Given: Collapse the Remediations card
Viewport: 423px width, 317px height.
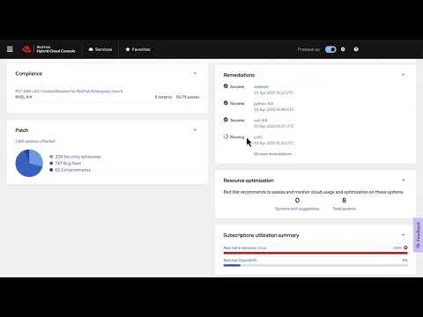Looking at the screenshot, I should [x=403, y=75].
